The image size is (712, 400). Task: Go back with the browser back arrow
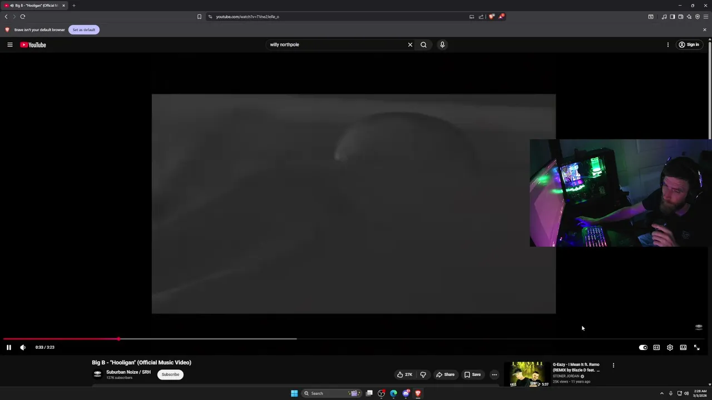tap(6, 17)
